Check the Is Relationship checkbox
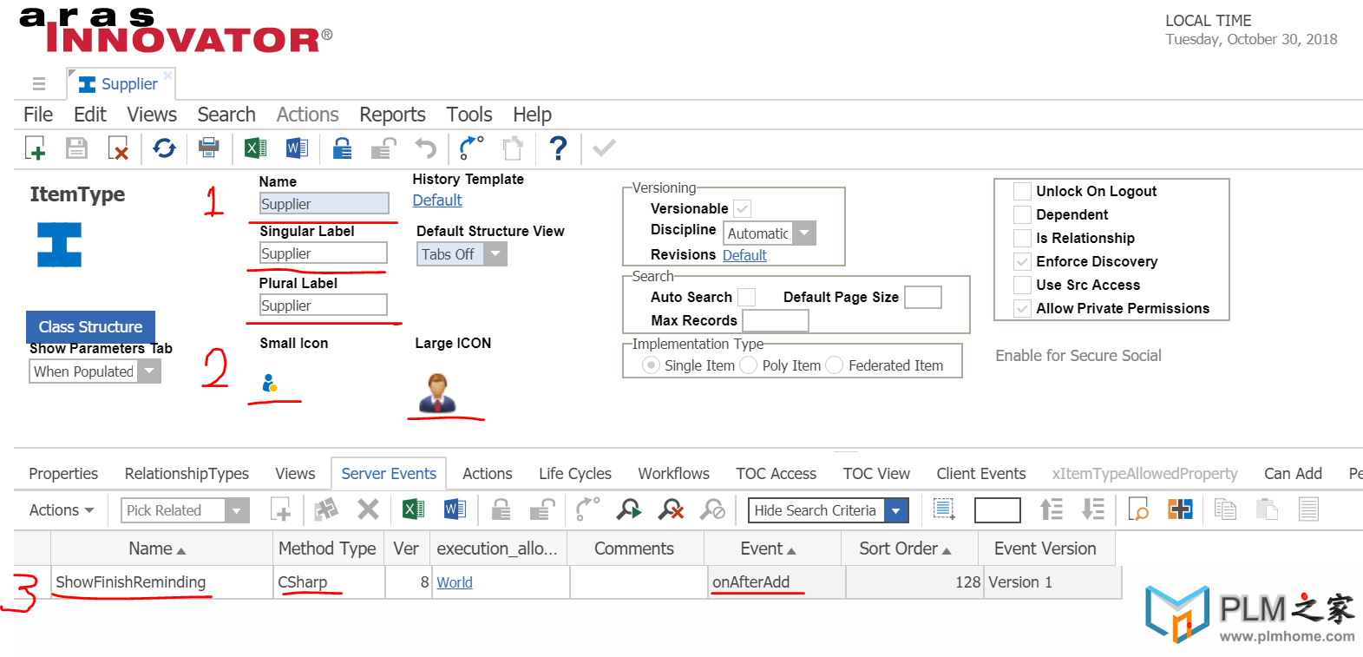Image resolution: width=1363 pixels, height=657 pixels. pyautogui.click(x=1022, y=238)
